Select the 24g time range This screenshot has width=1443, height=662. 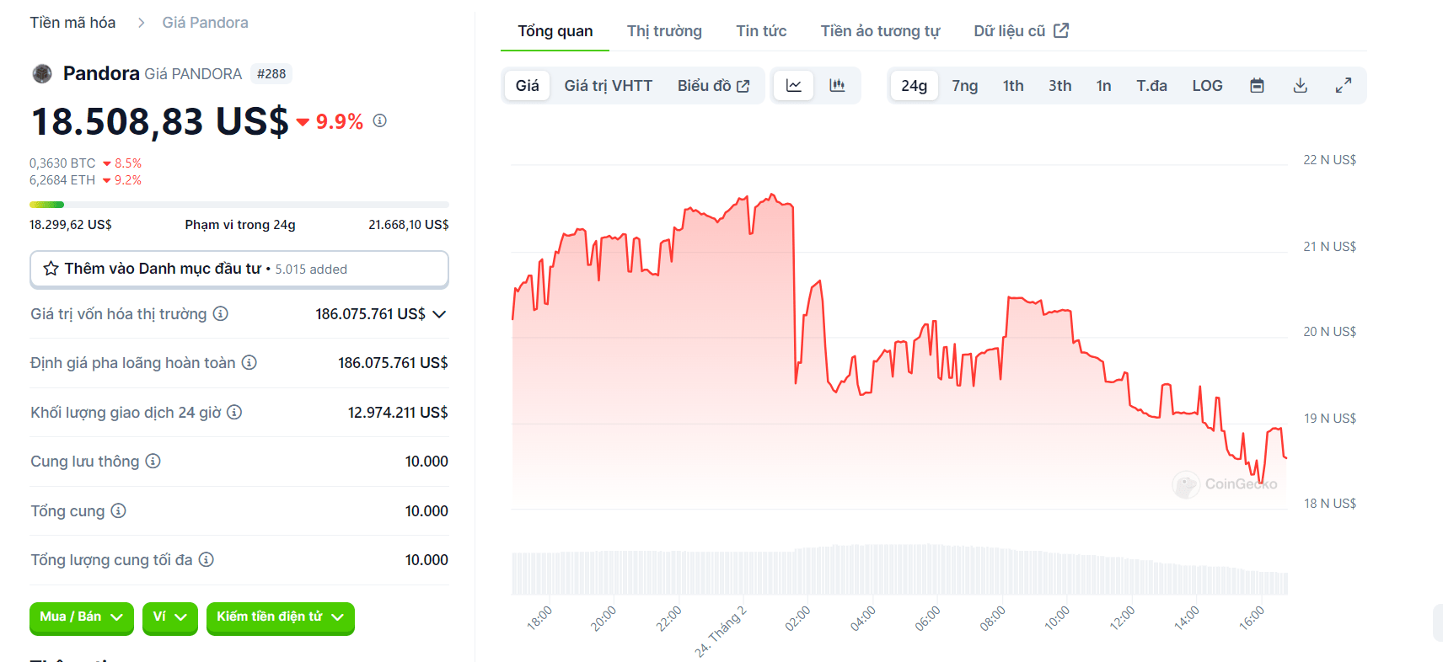[x=914, y=86]
